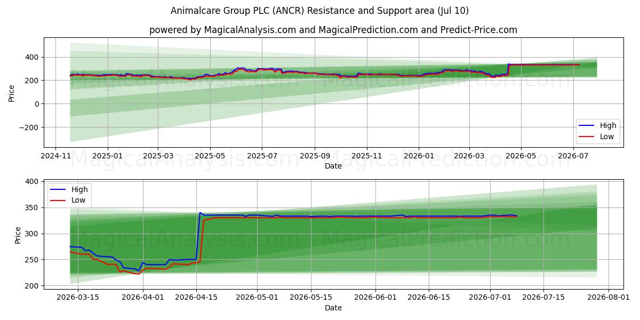Click the '2026-07' tick label on top chart
The image size is (640, 320).
coord(573,157)
